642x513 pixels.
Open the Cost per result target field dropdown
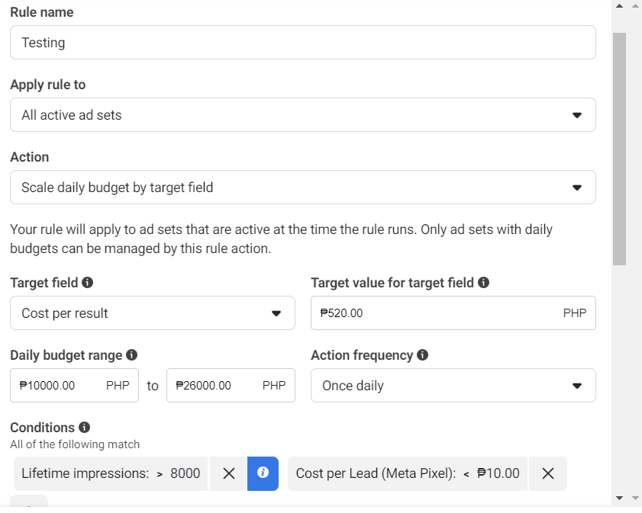click(x=153, y=313)
